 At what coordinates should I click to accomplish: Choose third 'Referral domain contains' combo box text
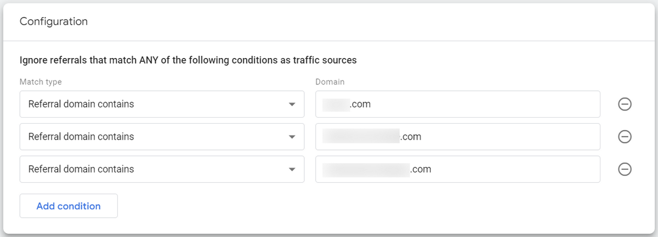point(81,170)
